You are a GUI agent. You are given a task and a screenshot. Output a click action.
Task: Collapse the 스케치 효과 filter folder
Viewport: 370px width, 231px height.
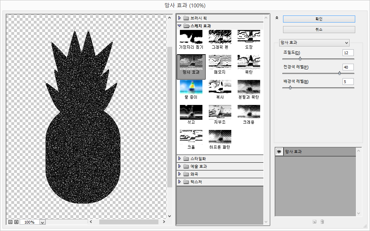(180, 26)
